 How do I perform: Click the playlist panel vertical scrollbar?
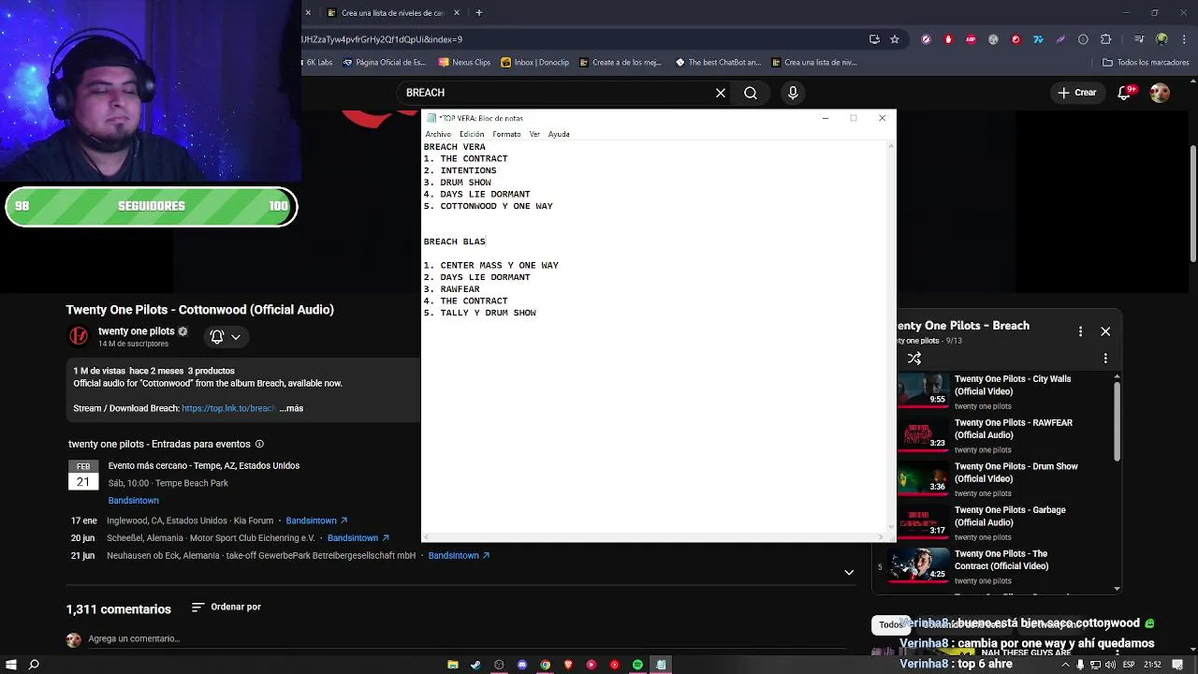1117,421
